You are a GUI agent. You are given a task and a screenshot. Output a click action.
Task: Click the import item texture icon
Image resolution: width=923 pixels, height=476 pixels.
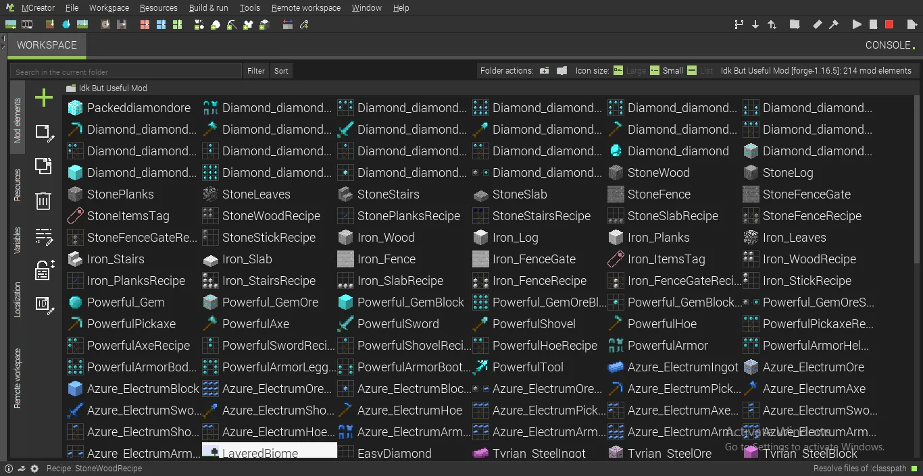[66, 24]
